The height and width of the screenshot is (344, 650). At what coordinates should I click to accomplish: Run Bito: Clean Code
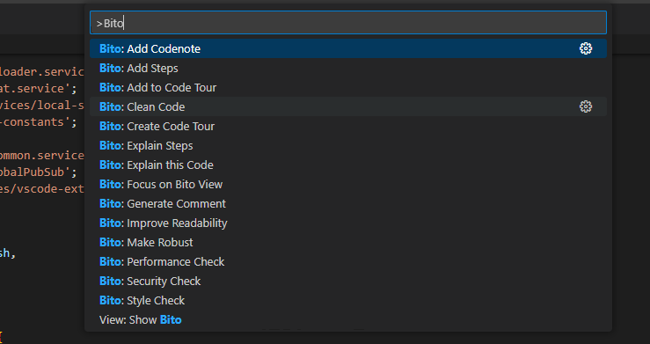click(348, 106)
